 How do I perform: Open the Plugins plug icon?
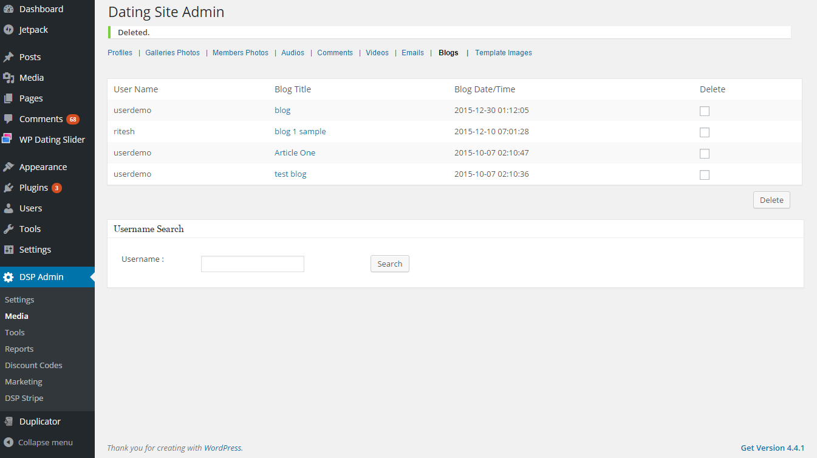click(x=9, y=188)
